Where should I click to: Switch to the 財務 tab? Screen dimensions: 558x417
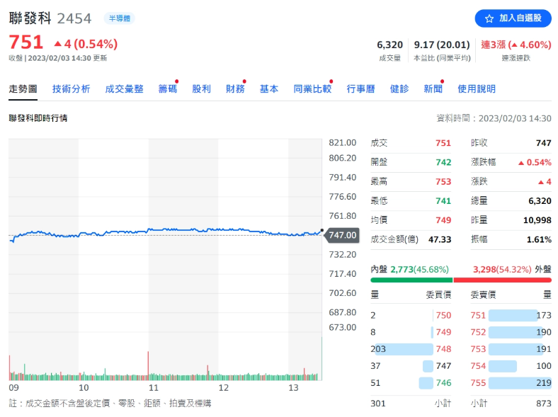pos(235,88)
